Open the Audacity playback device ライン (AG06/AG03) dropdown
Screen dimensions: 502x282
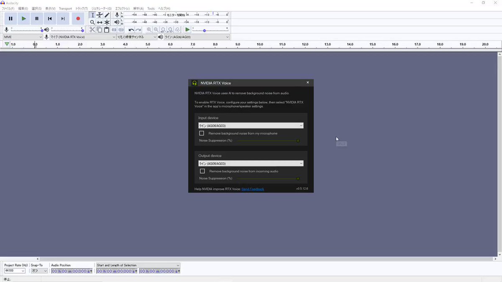tap(197, 37)
